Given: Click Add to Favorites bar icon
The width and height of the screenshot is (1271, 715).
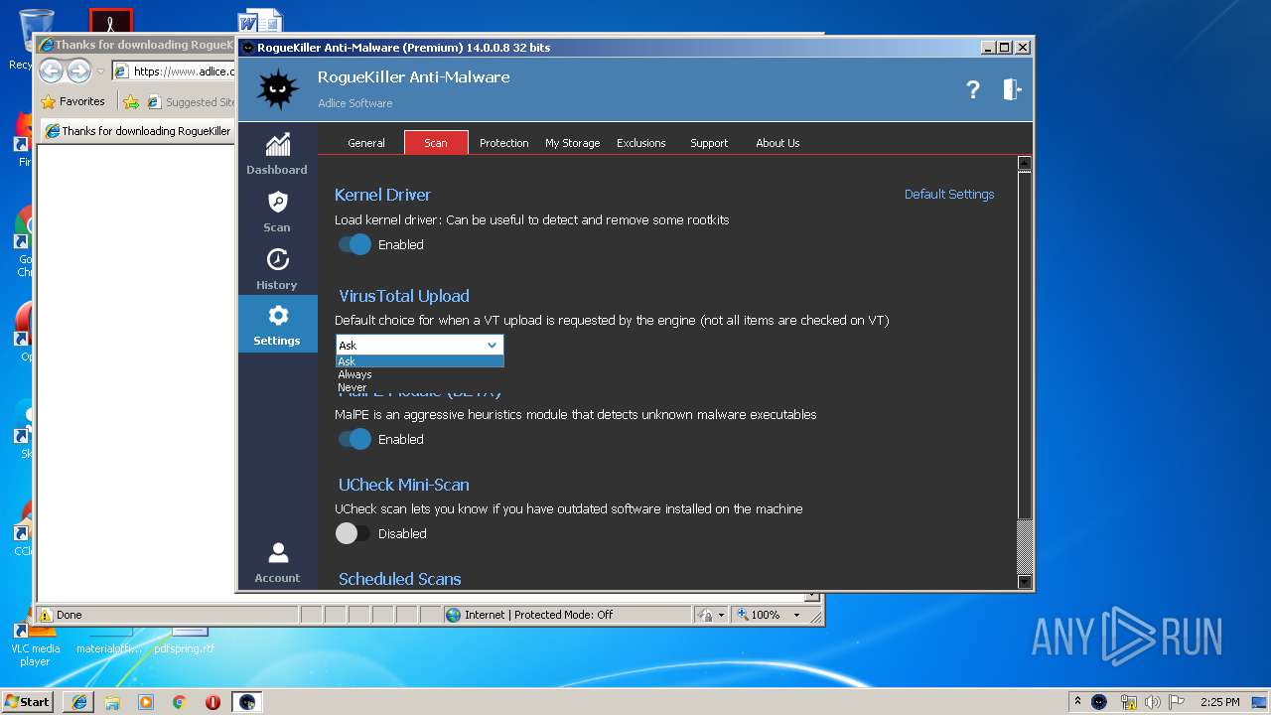Looking at the screenshot, I should tap(130, 101).
